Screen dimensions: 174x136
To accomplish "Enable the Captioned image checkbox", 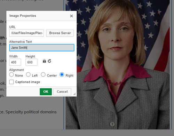I will (11, 82).
